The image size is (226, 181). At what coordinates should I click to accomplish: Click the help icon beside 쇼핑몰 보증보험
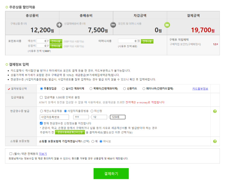pyautogui.click(x=215, y=141)
